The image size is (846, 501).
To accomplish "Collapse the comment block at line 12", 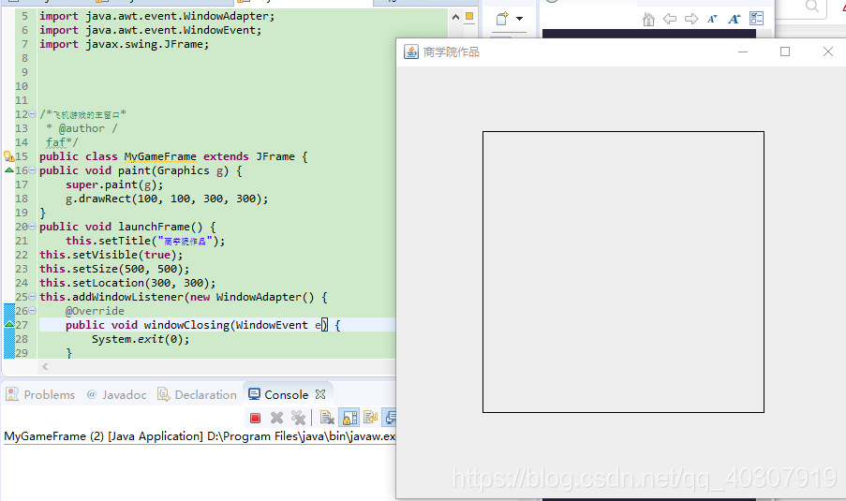I will tap(33, 114).
